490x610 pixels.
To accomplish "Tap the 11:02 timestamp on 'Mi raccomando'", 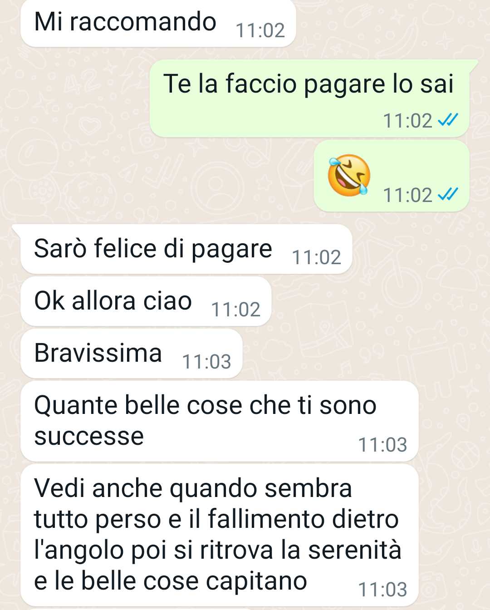I will [x=260, y=30].
